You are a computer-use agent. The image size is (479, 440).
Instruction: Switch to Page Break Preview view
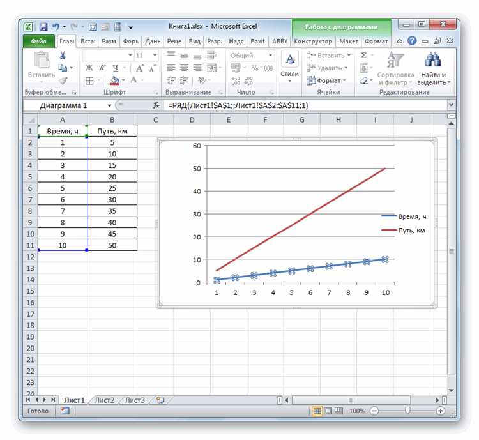click(x=338, y=411)
